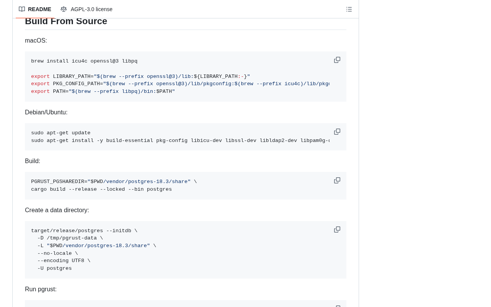Click the Build From Source heading

click(x=66, y=21)
